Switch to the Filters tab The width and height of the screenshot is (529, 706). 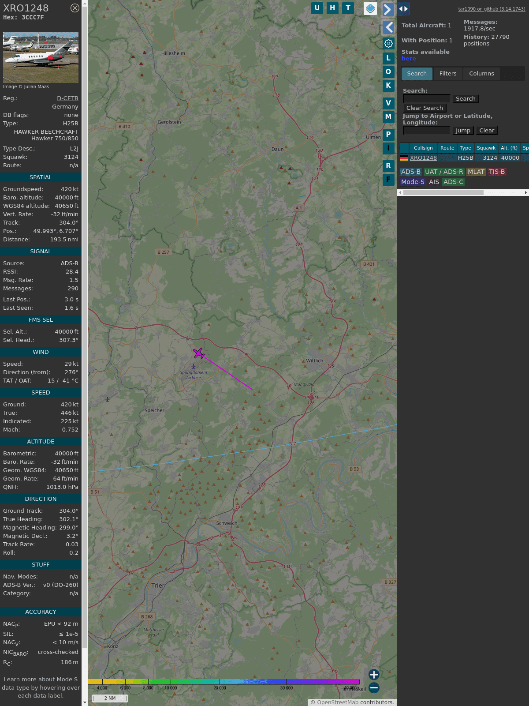[448, 74]
